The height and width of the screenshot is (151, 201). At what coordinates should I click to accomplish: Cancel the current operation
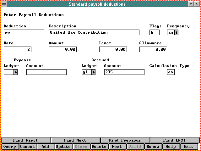pos(27,147)
